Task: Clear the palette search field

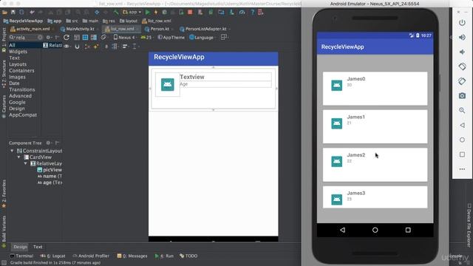Action: click(40, 38)
